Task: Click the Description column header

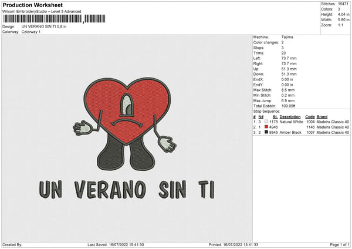Action: click(290, 117)
